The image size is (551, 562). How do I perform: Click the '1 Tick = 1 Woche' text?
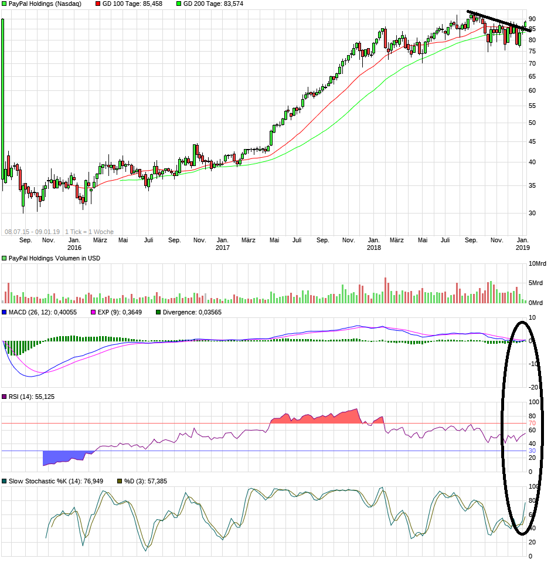click(x=90, y=232)
